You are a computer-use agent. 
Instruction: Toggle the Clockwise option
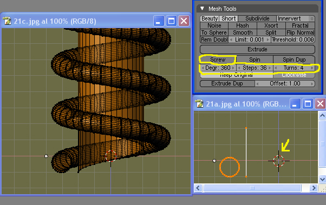pyautogui.click(x=294, y=75)
